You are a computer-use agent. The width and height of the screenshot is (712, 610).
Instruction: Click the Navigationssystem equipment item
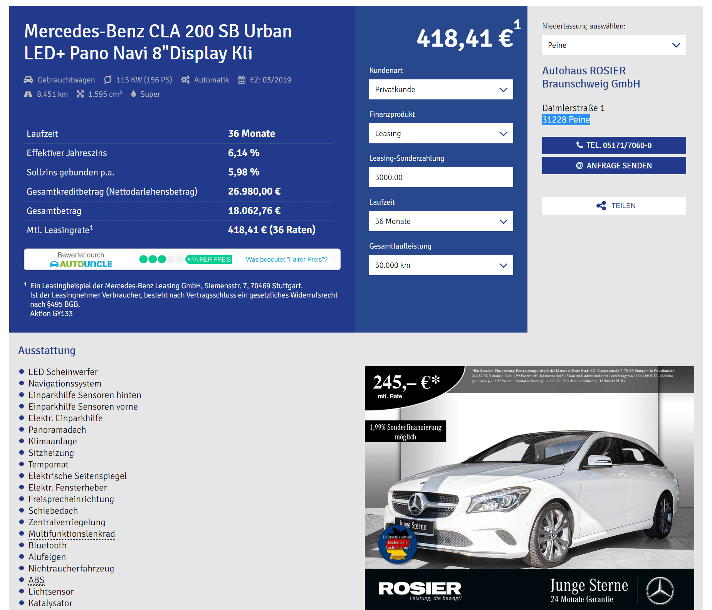tap(65, 383)
